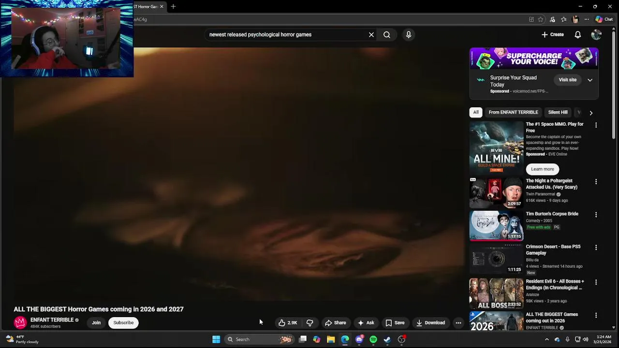Open ENFANT TERRIBLE channel avatar
The width and height of the screenshot is (619, 348).
coord(20,322)
